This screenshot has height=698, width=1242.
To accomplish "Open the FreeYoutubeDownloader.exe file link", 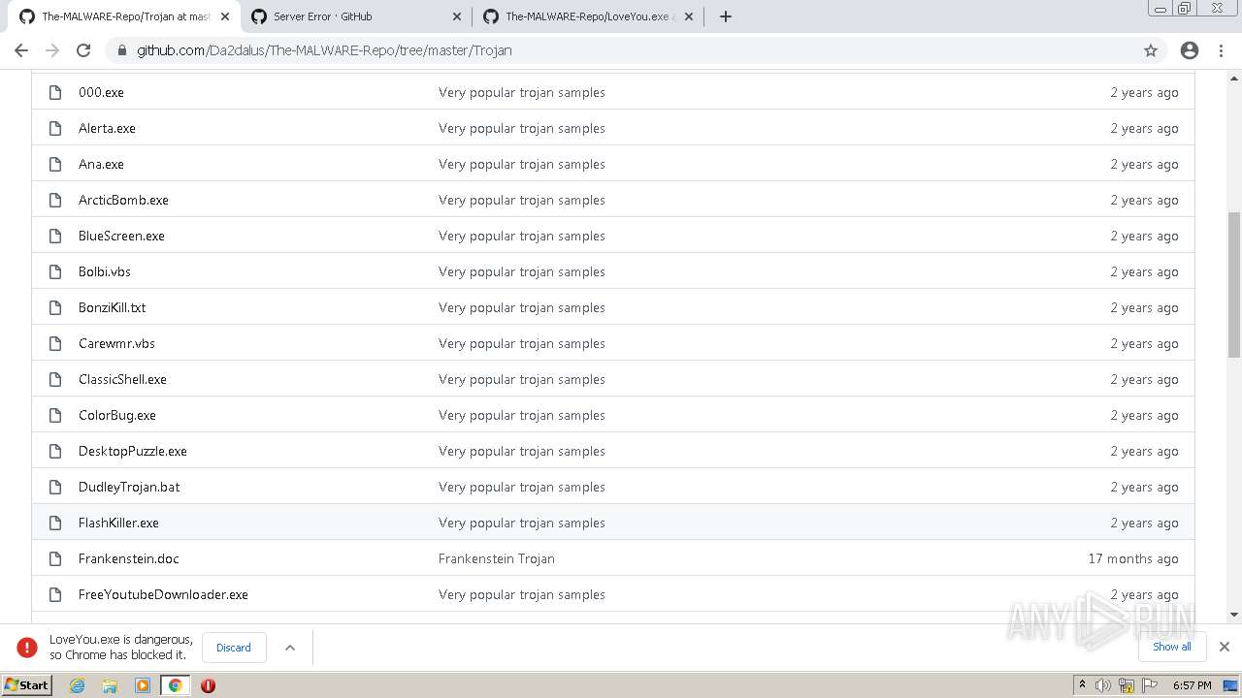I will [163, 594].
